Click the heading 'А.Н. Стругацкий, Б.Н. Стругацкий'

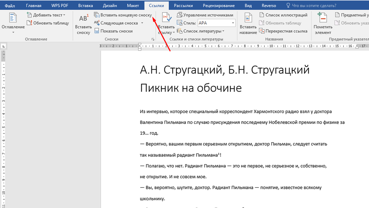tap(225, 70)
